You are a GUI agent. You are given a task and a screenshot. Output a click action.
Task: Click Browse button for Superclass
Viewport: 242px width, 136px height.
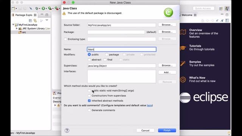[167, 65]
